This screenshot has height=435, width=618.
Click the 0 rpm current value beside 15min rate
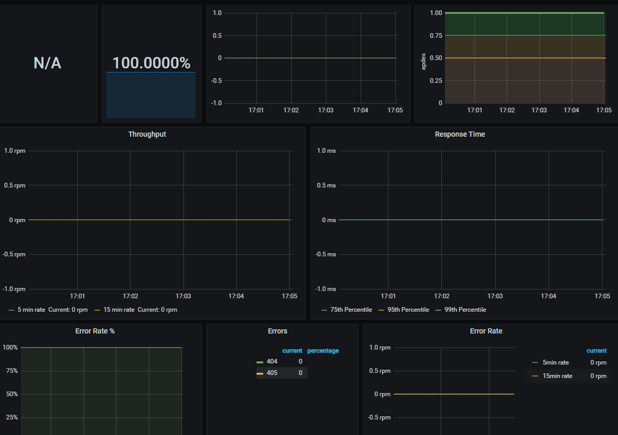click(x=598, y=376)
